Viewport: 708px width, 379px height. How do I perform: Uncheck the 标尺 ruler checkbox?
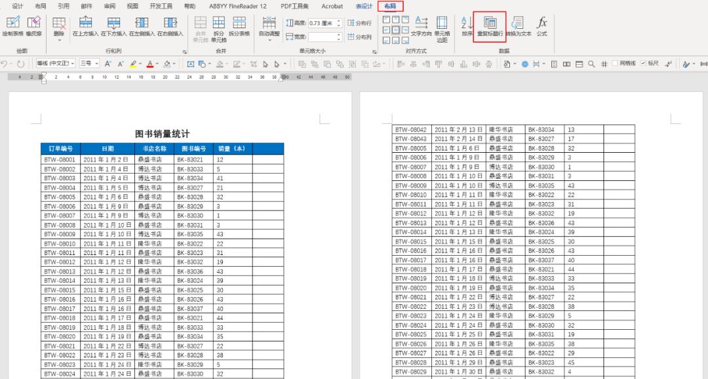[x=643, y=64]
